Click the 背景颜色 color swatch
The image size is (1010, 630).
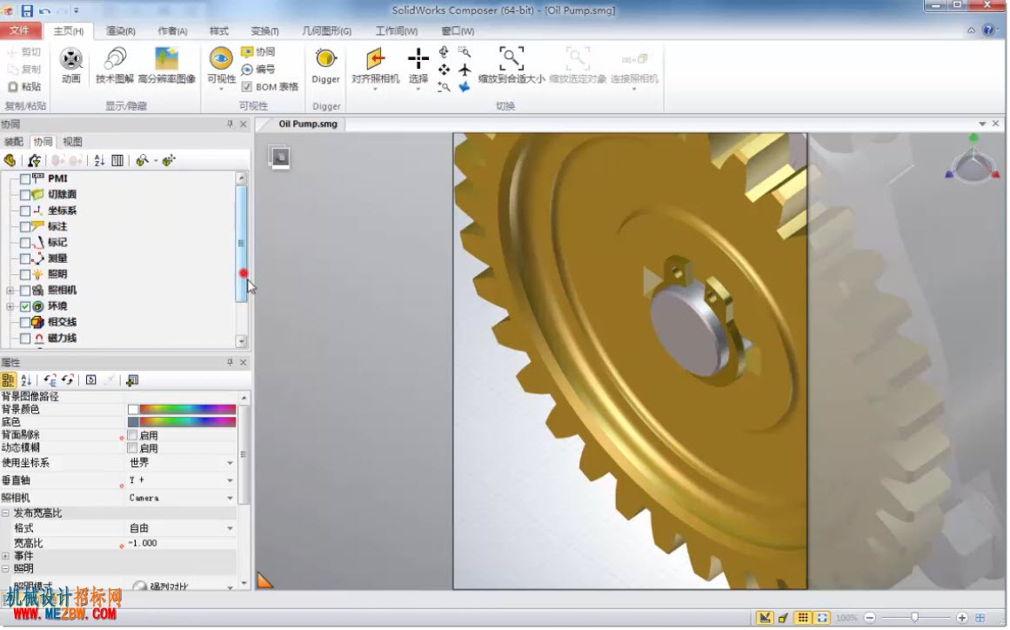coord(133,410)
